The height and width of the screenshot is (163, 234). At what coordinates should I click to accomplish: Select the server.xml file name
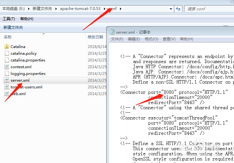pos(20,80)
